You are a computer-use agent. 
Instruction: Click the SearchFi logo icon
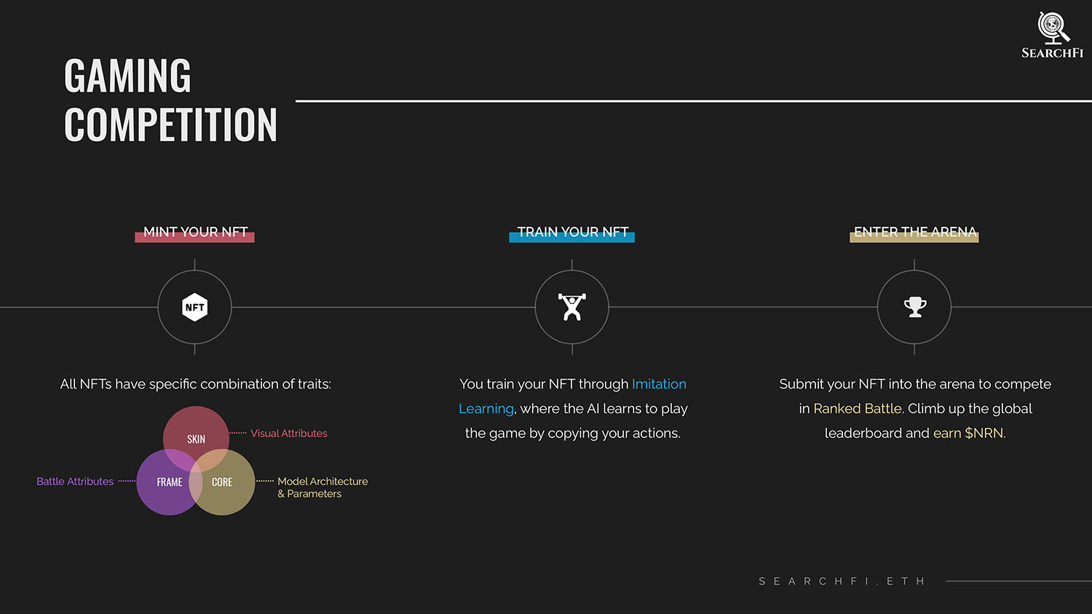[1053, 28]
